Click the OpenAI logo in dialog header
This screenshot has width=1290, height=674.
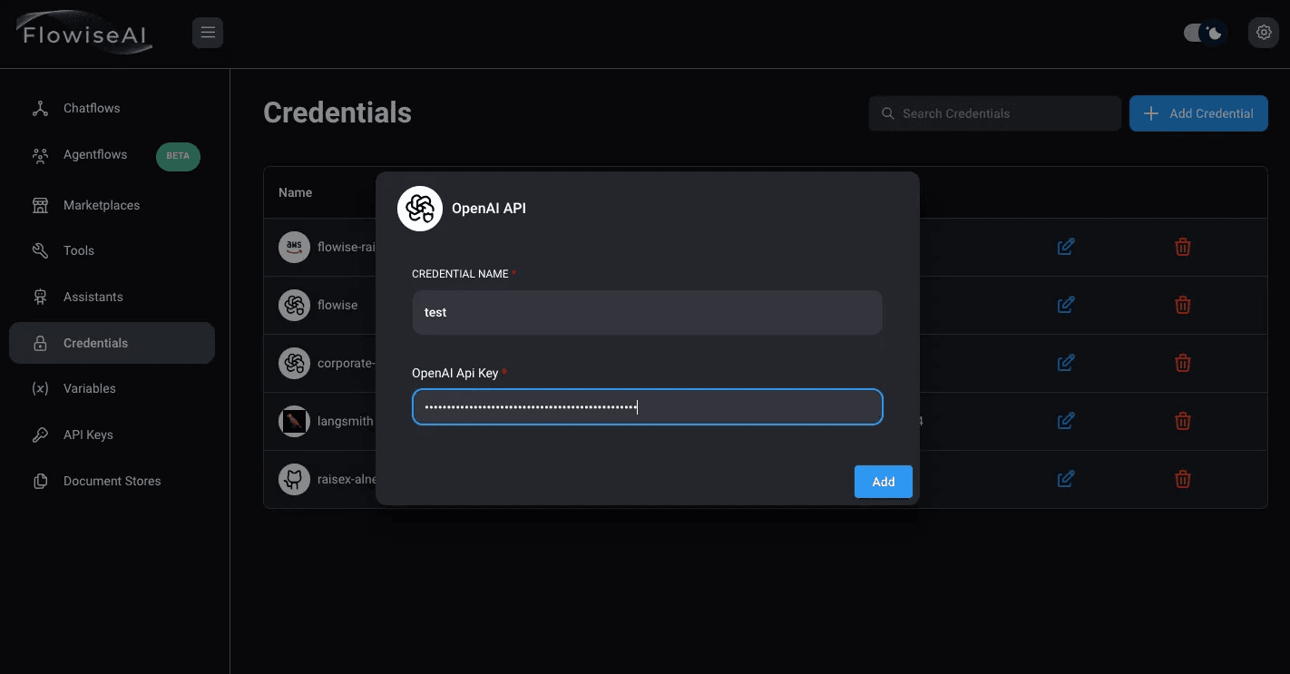tap(420, 209)
